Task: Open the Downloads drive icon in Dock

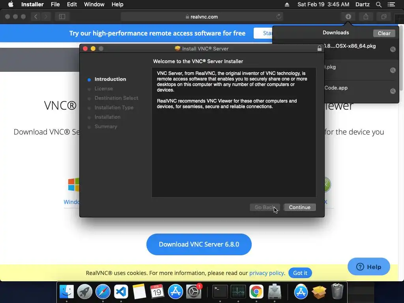Action: tap(275, 292)
